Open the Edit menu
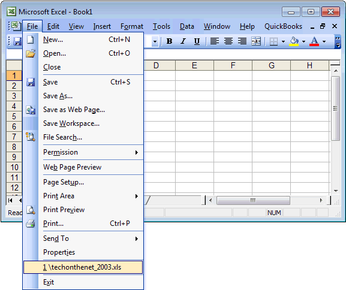This screenshot has height=290, width=346. [x=53, y=26]
